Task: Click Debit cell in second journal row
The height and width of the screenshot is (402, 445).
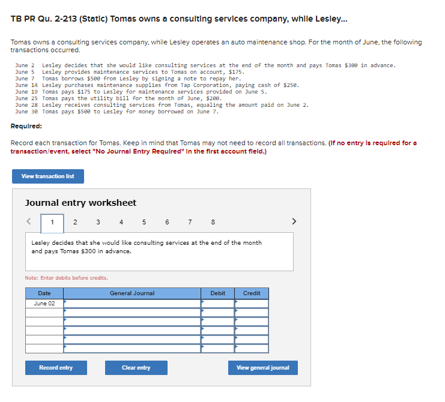Action: click(217, 313)
